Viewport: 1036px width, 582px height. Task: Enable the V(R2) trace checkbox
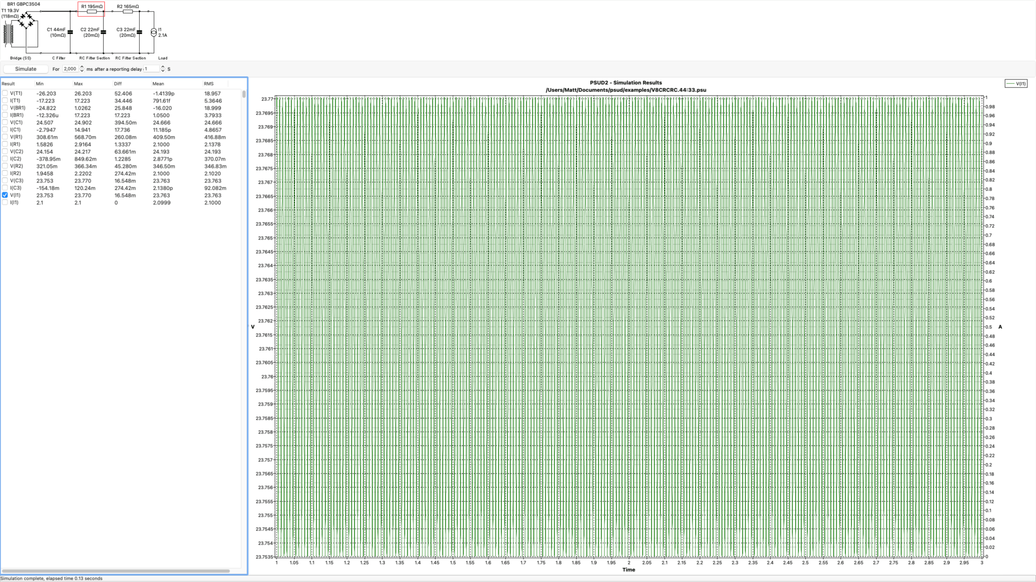coord(5,166)
